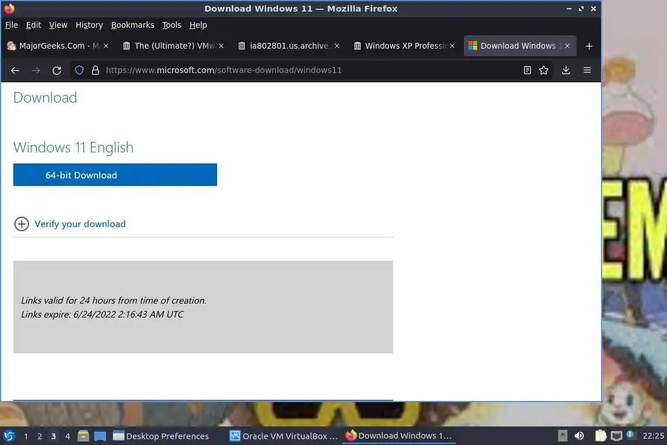This screenshot has width=667, height=445.
Task: Click show desktop icon in taskbar
Action: tap(100, 436)
